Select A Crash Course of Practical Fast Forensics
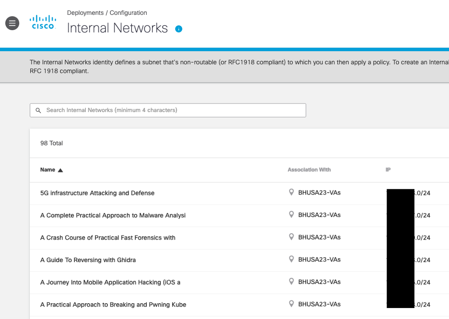The width and height of the screenshot is (449, 319). [108, 238]
